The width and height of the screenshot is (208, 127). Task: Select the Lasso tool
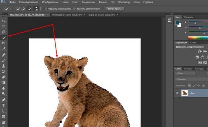point(4,32)
